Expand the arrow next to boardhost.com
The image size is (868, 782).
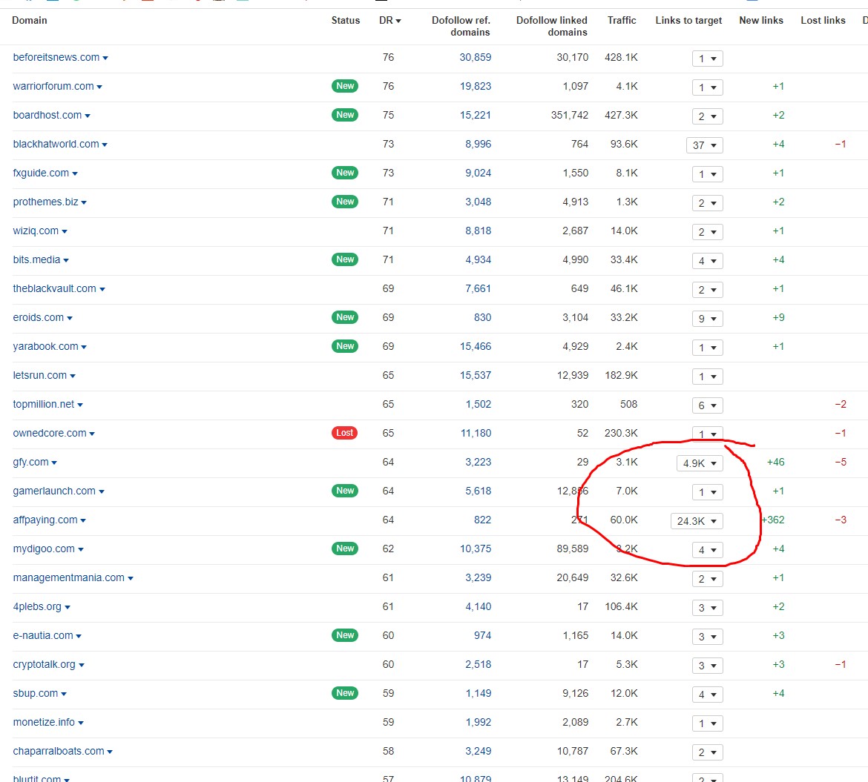point(88,116)
